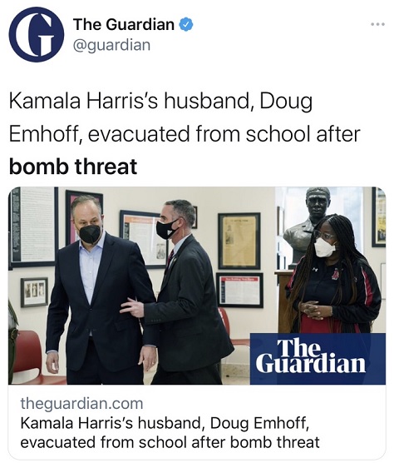Click the bold 'bomb threat' text
The width and height of the screenshot is (394, 463).
[73, 166]
